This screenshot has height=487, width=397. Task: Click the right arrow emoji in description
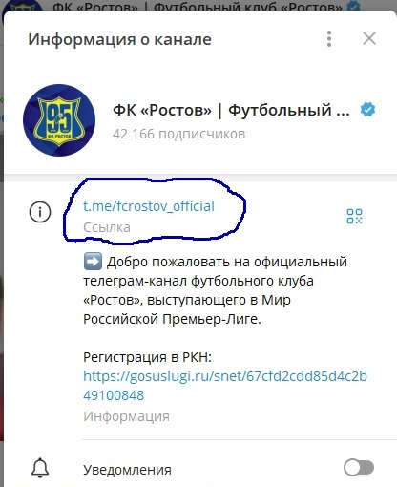[x=93, y=262]
